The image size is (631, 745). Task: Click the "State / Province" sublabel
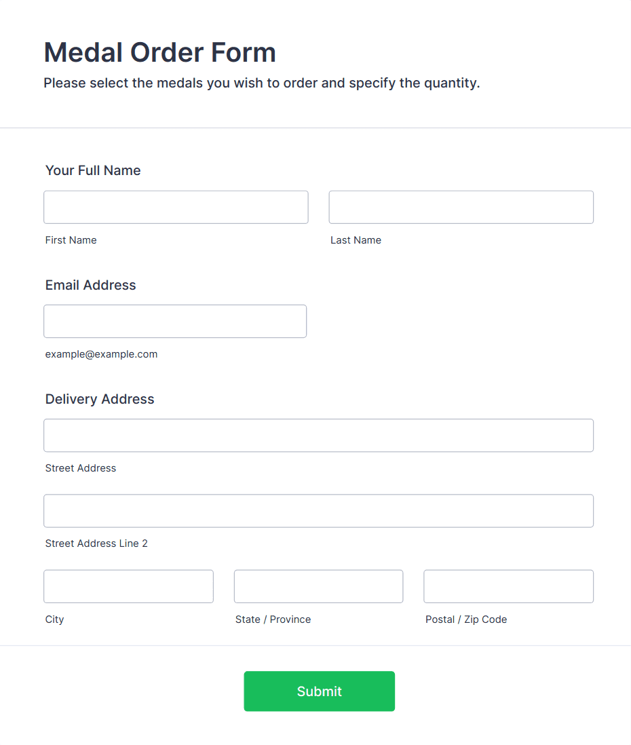pyautogui.click(x=273, y=619)
